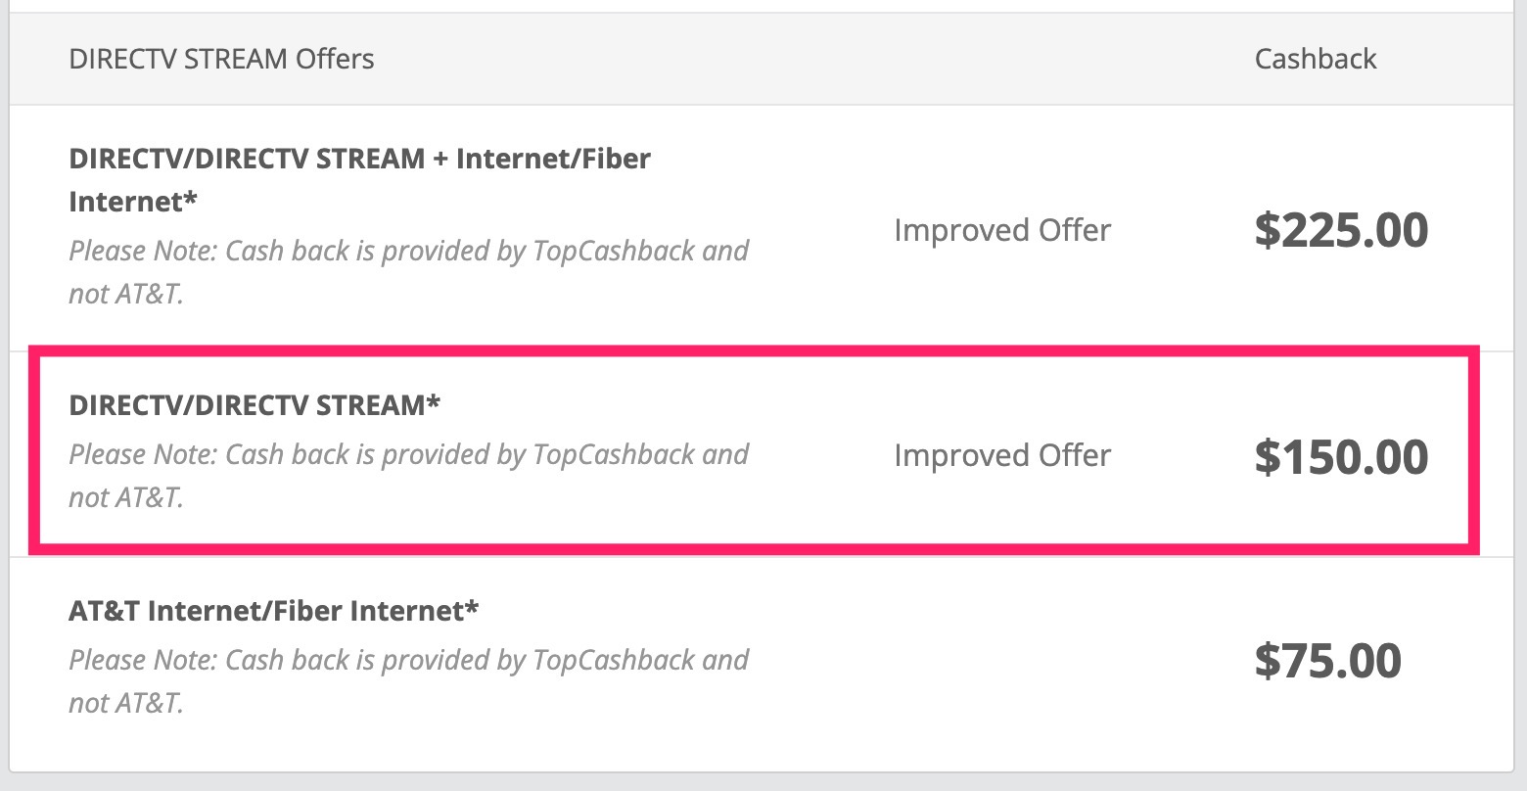
Task: Select the first row's TopCashback disclaimer note
Action: tap(408, 271)
